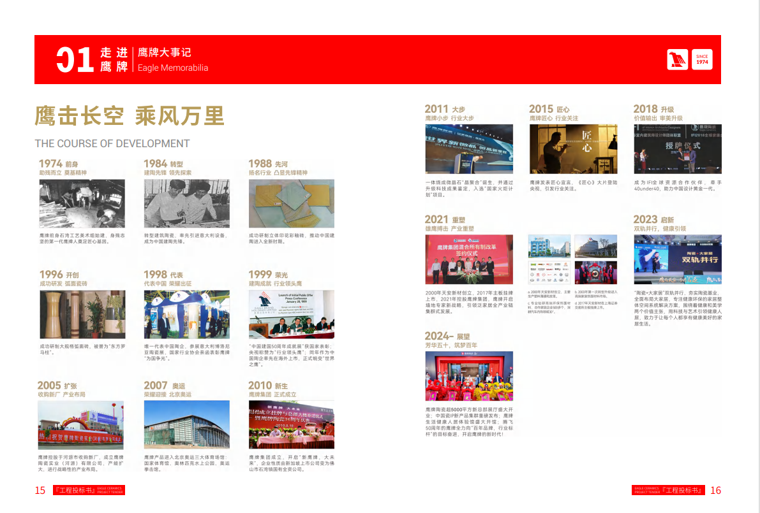
Task: Select the 1988 glazed tile photo
Action: [x=291, y=203]
